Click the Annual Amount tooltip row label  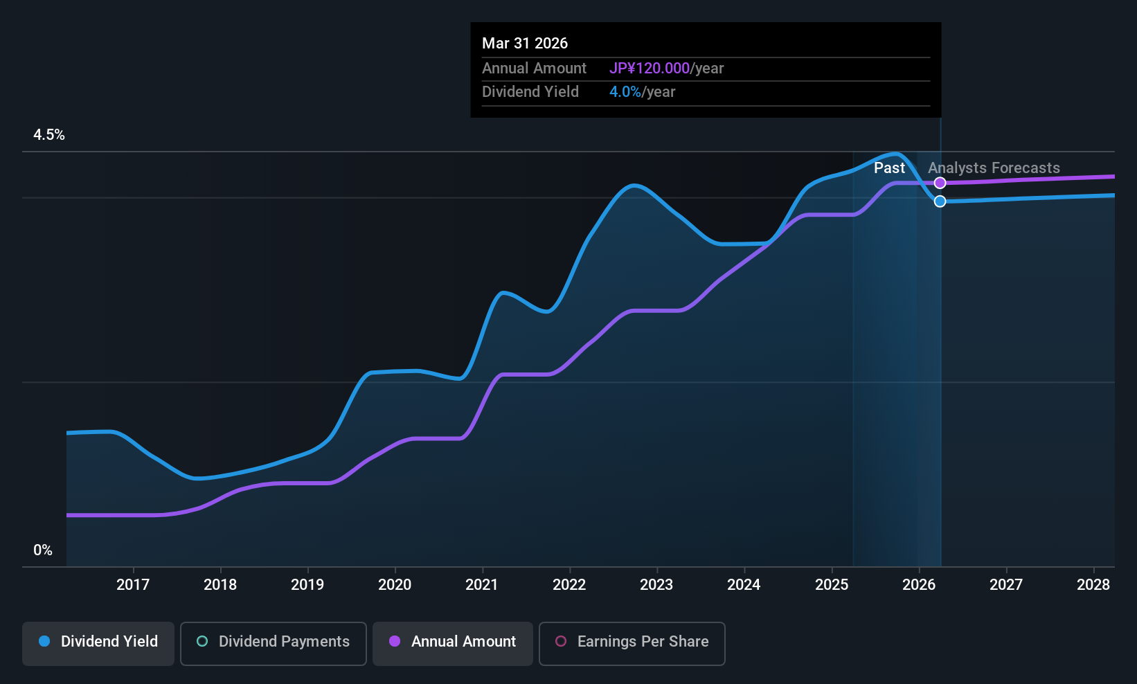click(x=534, y=69)
